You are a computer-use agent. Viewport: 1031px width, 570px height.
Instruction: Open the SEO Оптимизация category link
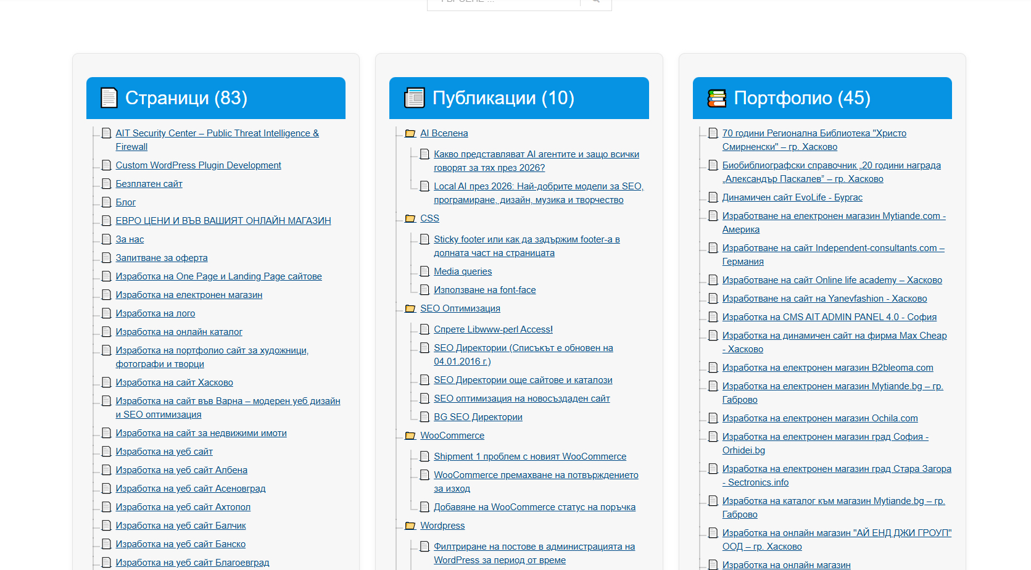coord(460,308)
